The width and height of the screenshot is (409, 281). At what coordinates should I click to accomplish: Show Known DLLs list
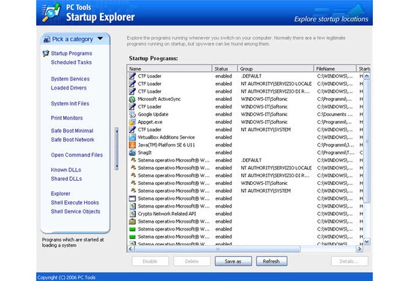[x=66, y=170]
